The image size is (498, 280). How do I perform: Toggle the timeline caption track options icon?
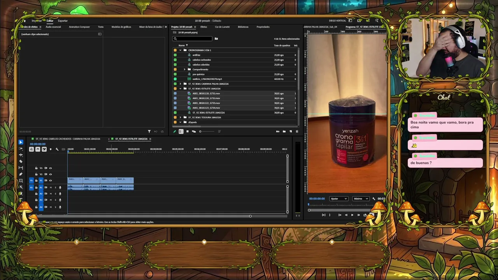click(63, 149)
